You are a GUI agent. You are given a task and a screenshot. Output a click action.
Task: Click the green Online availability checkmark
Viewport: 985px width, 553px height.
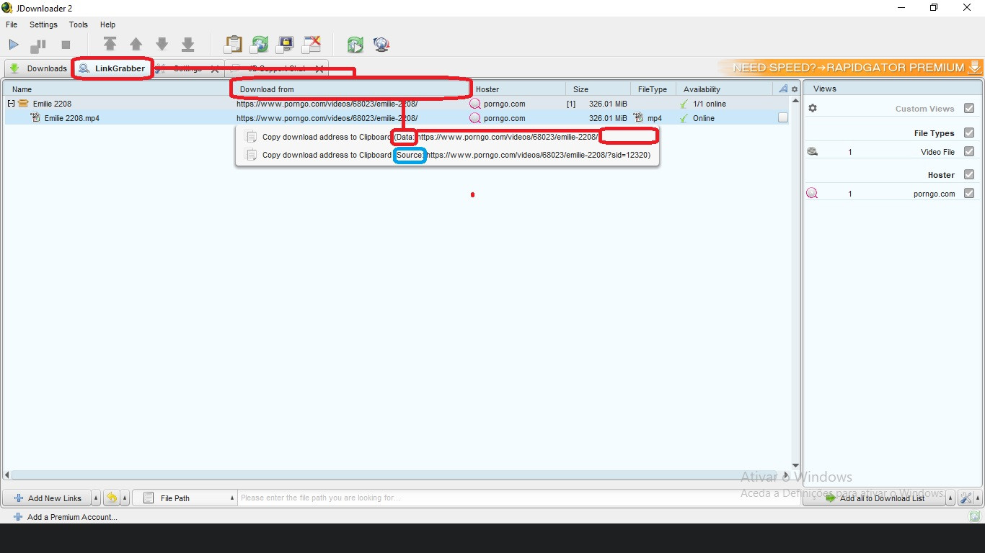click(684, 118)
